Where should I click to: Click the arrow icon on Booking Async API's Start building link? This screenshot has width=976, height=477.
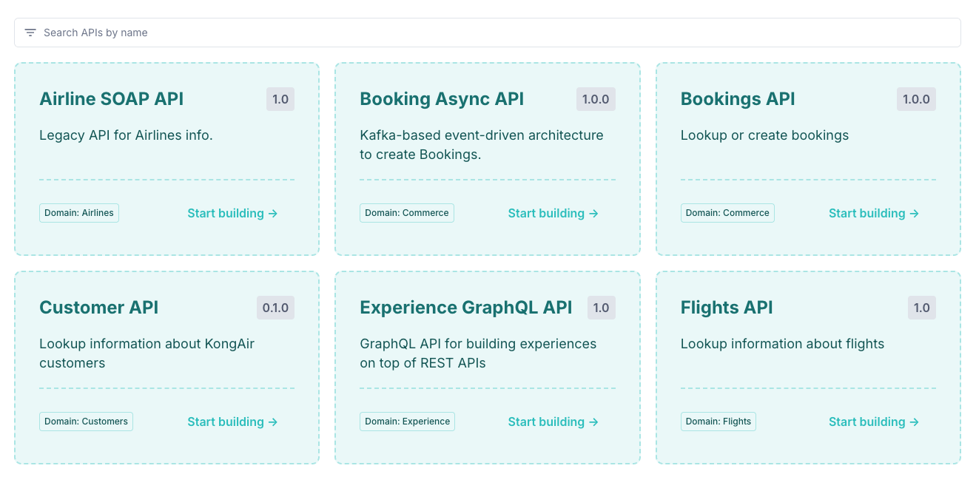[x=593, y=213]
